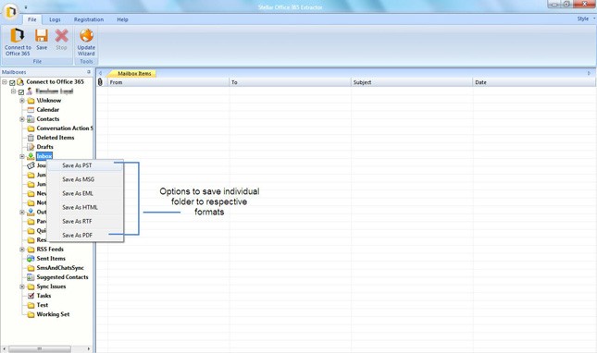597x353 pixels.
Task: Pin the Mailboxes panel
Action: point(89,72)
